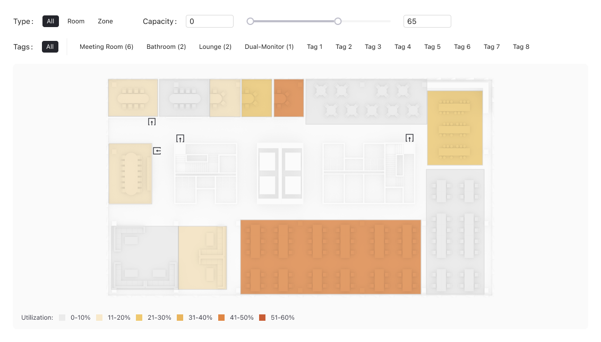Click the maximum capacity input showing 65
The image size is (601, 342).
pyautogui.click(x=427, y=21)
